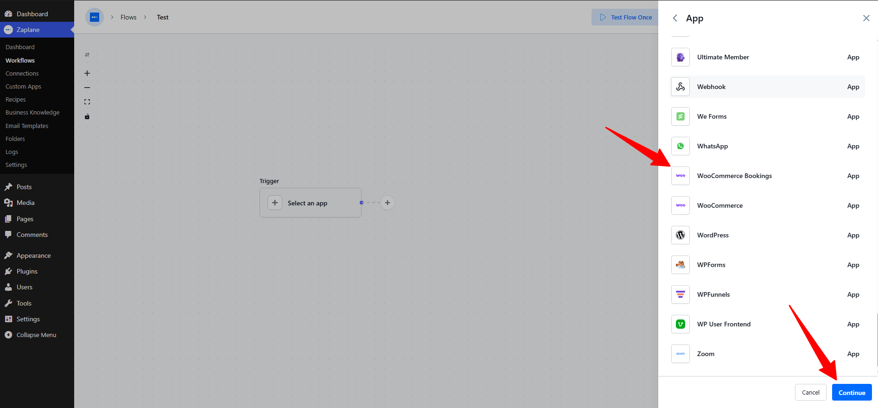Viewport: 878px width, 408px height.
Task: Open Business Knowledge submenu
Action: (x=32, y=112)
